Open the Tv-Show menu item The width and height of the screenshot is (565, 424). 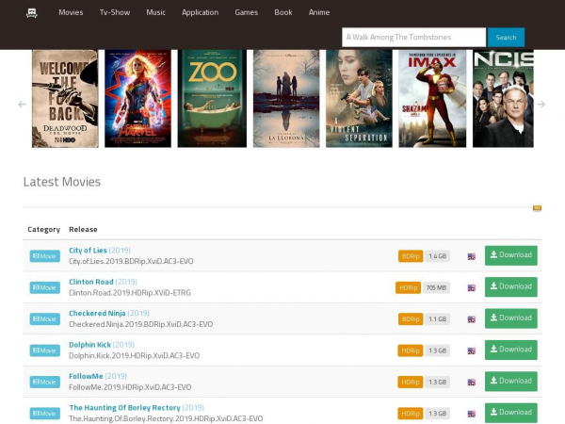pyautogui.click(x=115, y=12)
